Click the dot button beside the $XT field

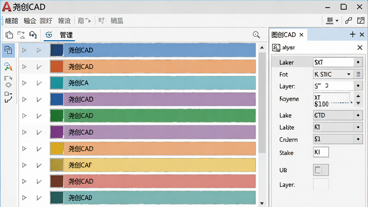358,62
